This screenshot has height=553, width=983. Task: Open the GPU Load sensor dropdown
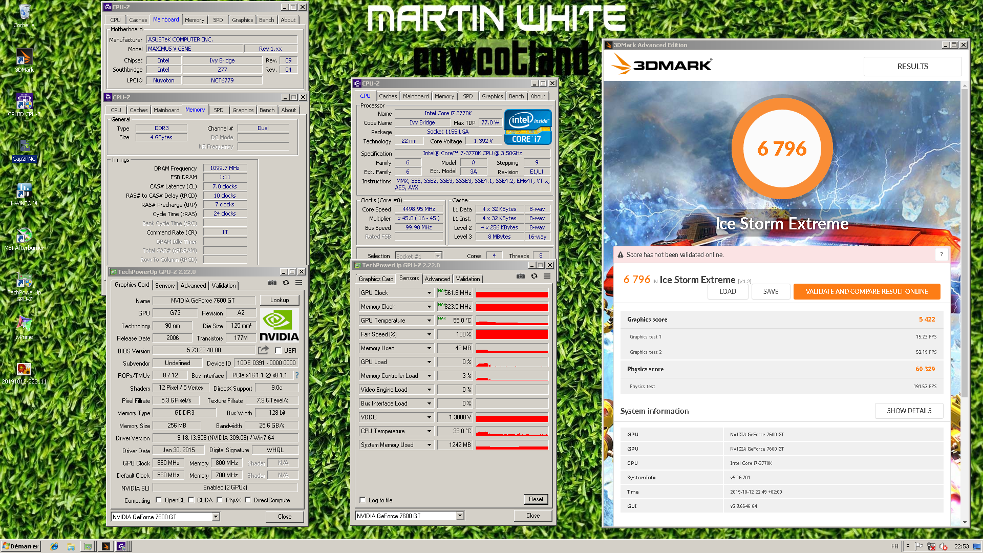(x=429, y=362)
